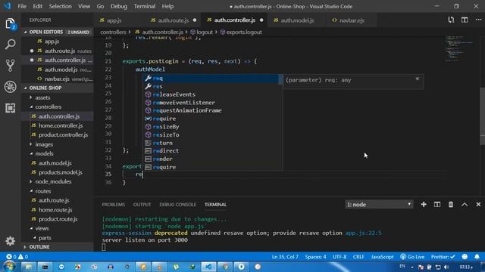Split the terminal panel
The image size is (485, 272).
(437, 205)
